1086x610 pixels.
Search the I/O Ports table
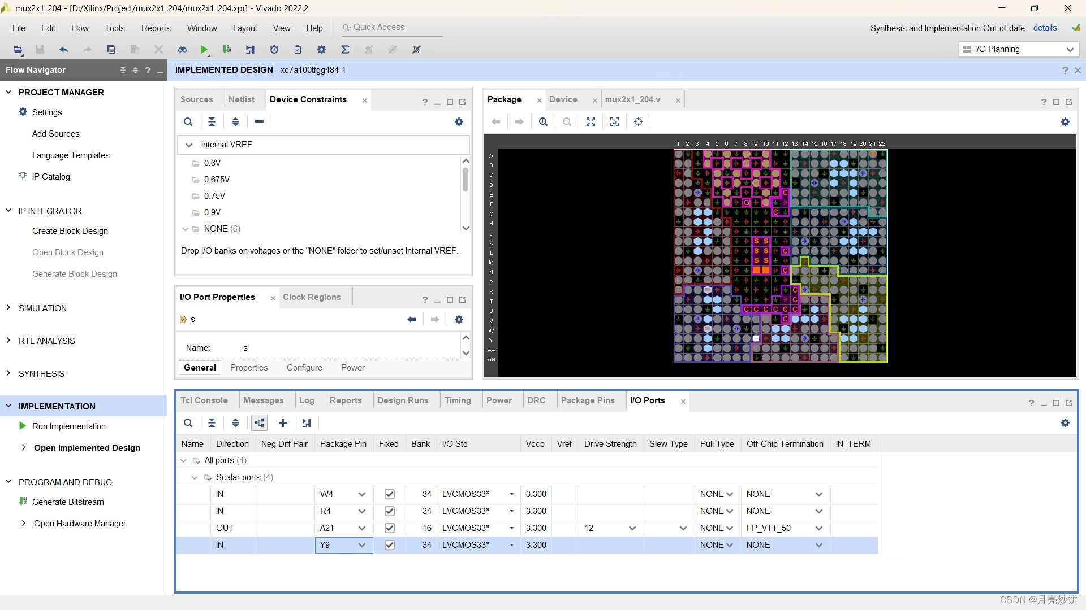[x=188, y=423]
